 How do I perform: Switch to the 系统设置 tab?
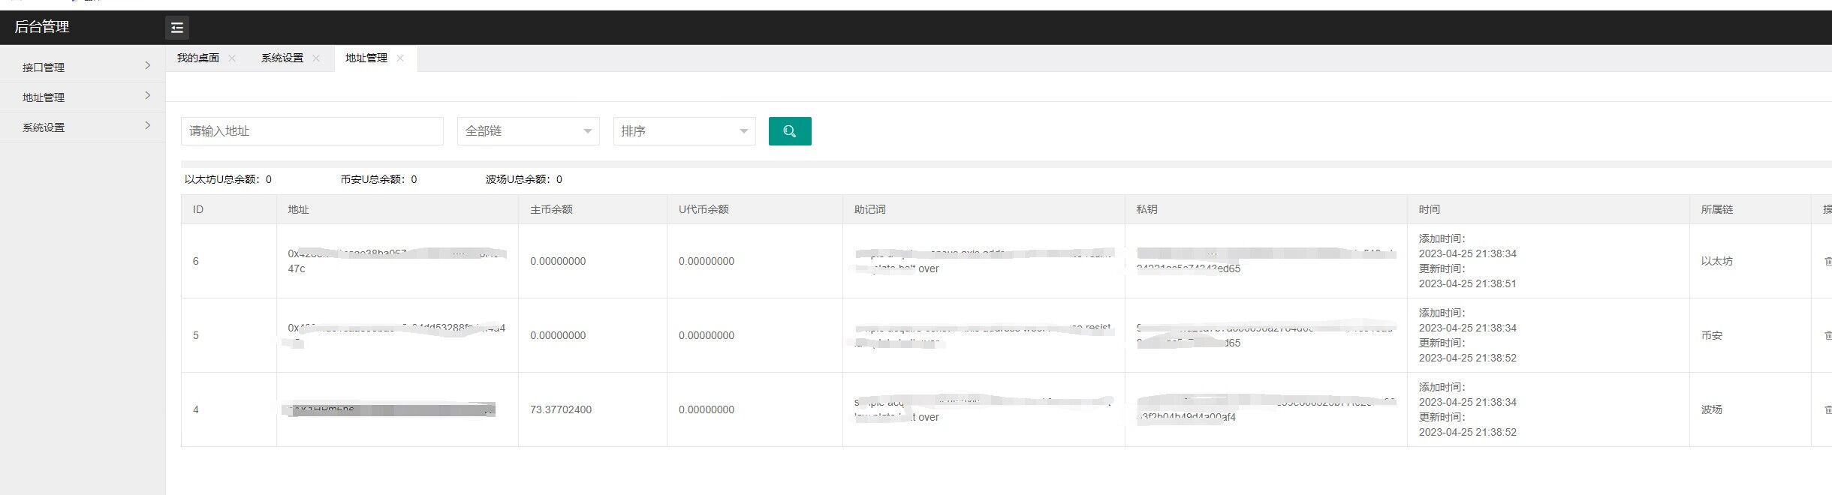(x=282, y=58)
